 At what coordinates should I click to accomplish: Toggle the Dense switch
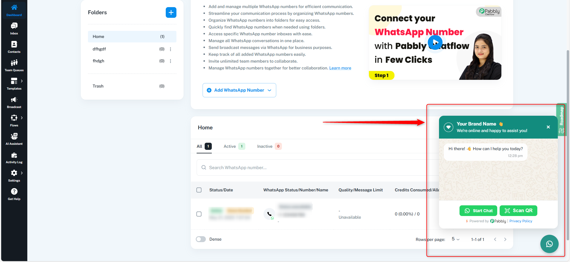(x=201, y=239)
